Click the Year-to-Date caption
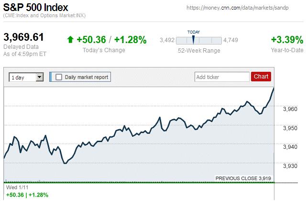The image size is (306, 201). 286,50
